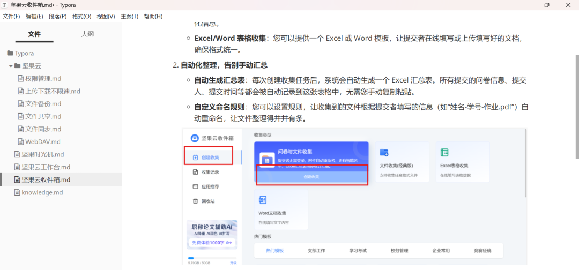
Task: Select the 坚果云 folder name
Action: tap(32, 66)
